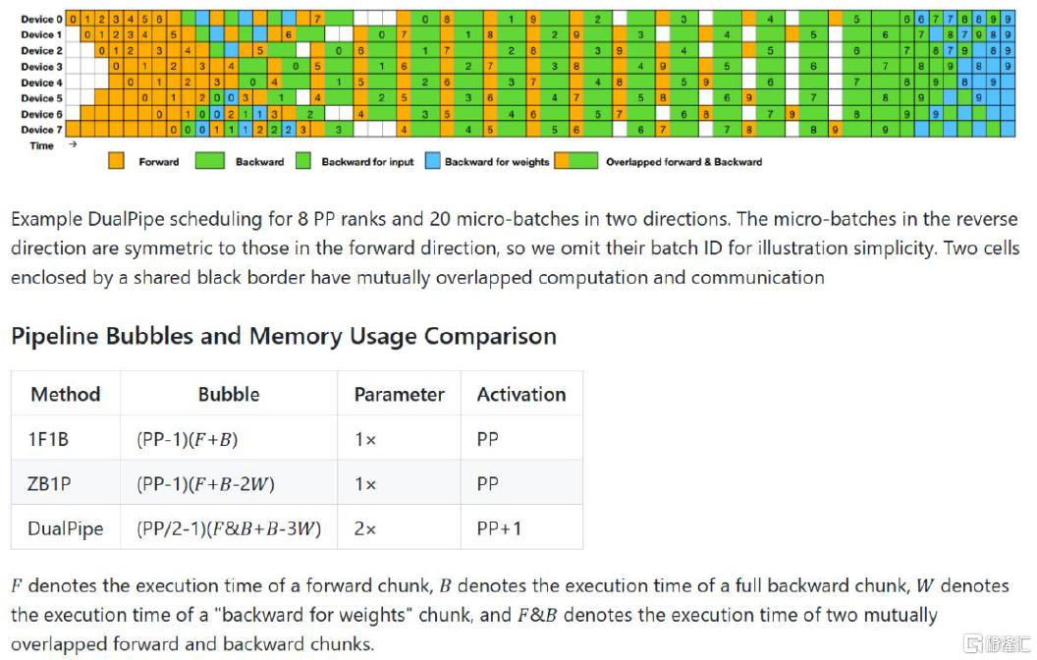Viewport: 1037px width, 660px height.
Task: Select the 1F1B table row
Action: point(297,438)
